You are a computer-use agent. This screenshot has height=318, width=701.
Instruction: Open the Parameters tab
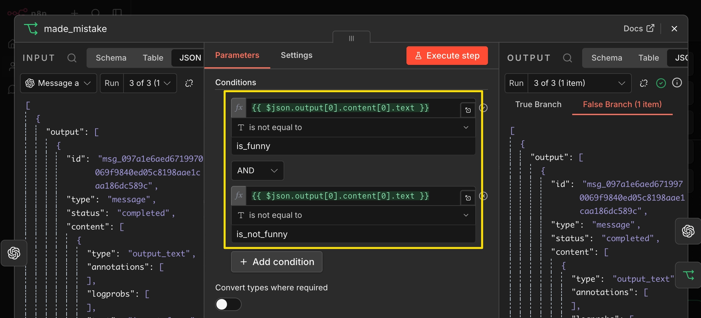[x=237, y=55]
